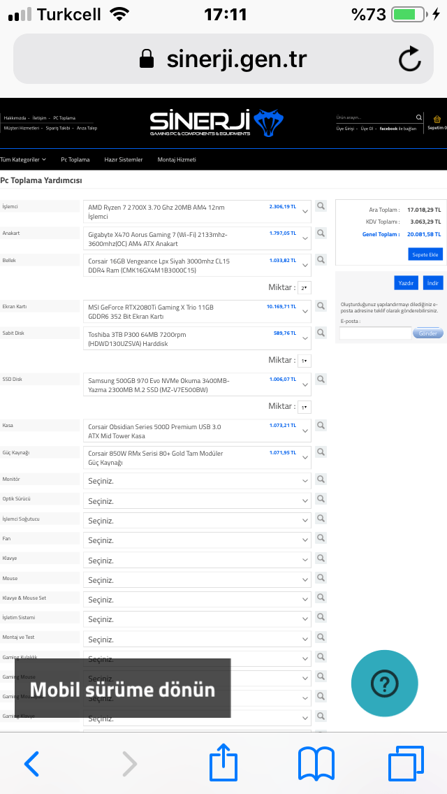Open Safari bookmarks book icon
Viewport: 447px width, 794px height.
316,764
